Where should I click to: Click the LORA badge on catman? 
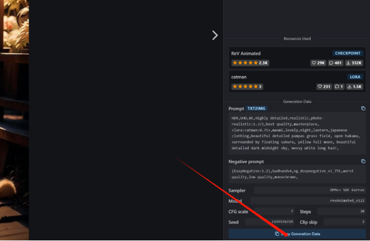coord(355,77)
